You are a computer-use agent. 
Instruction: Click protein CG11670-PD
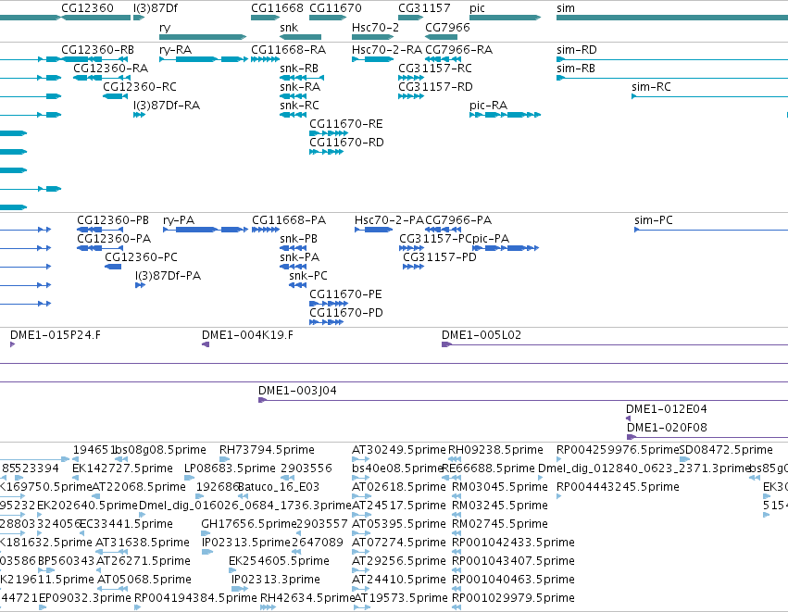pyautogui.click(x=327, y=322)
